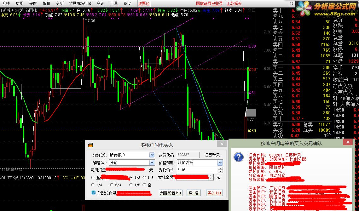Open the 帮助 menu
359x211 pixels.
[127, 3]
